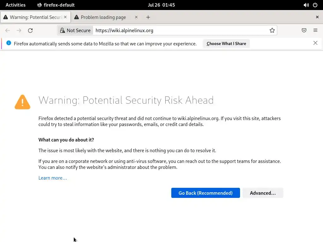The height and width of the screenshot is (242, 323).
Task: Switch to Problem loading page tab
Action: coord(106,17)
